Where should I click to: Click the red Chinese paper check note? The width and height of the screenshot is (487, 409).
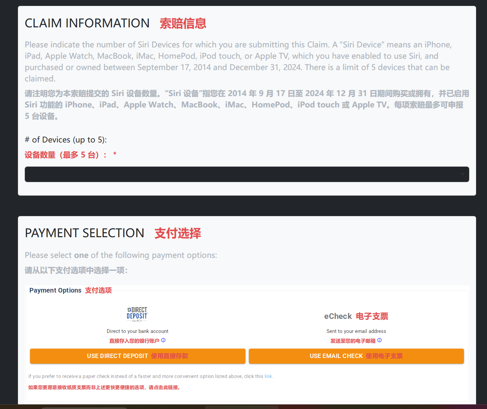104,387
